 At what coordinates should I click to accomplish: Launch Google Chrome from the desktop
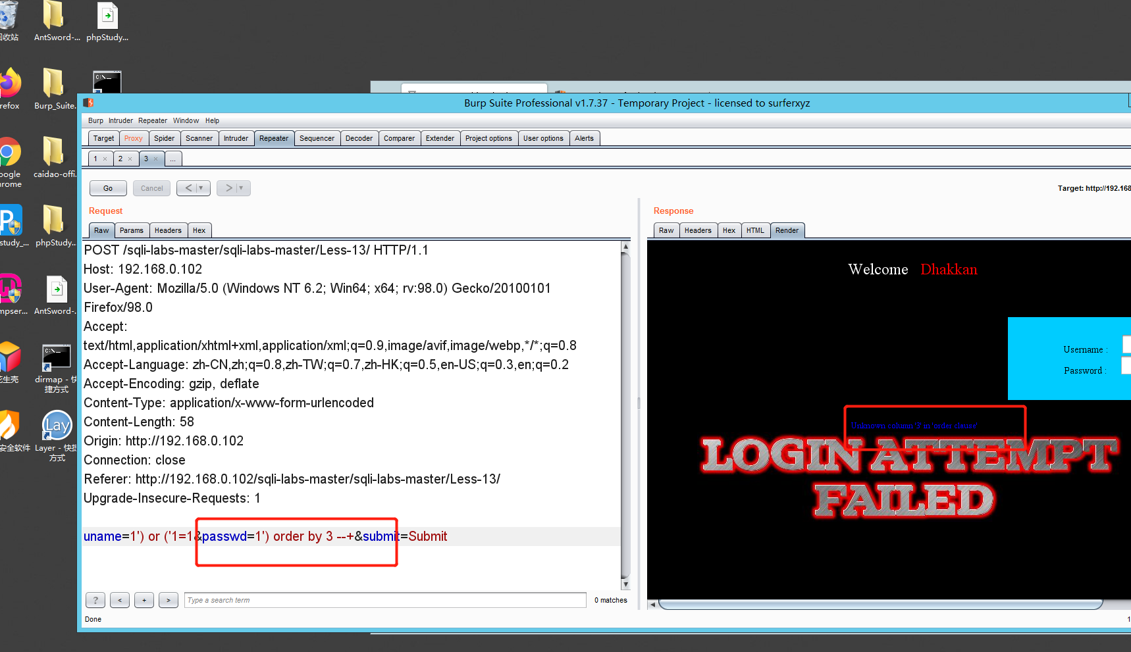[x=9, y=161]
